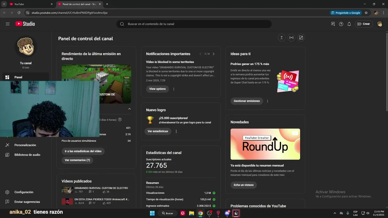Open the tab search dropdown in Chrome
388x218 pixels.
point(4,4)
